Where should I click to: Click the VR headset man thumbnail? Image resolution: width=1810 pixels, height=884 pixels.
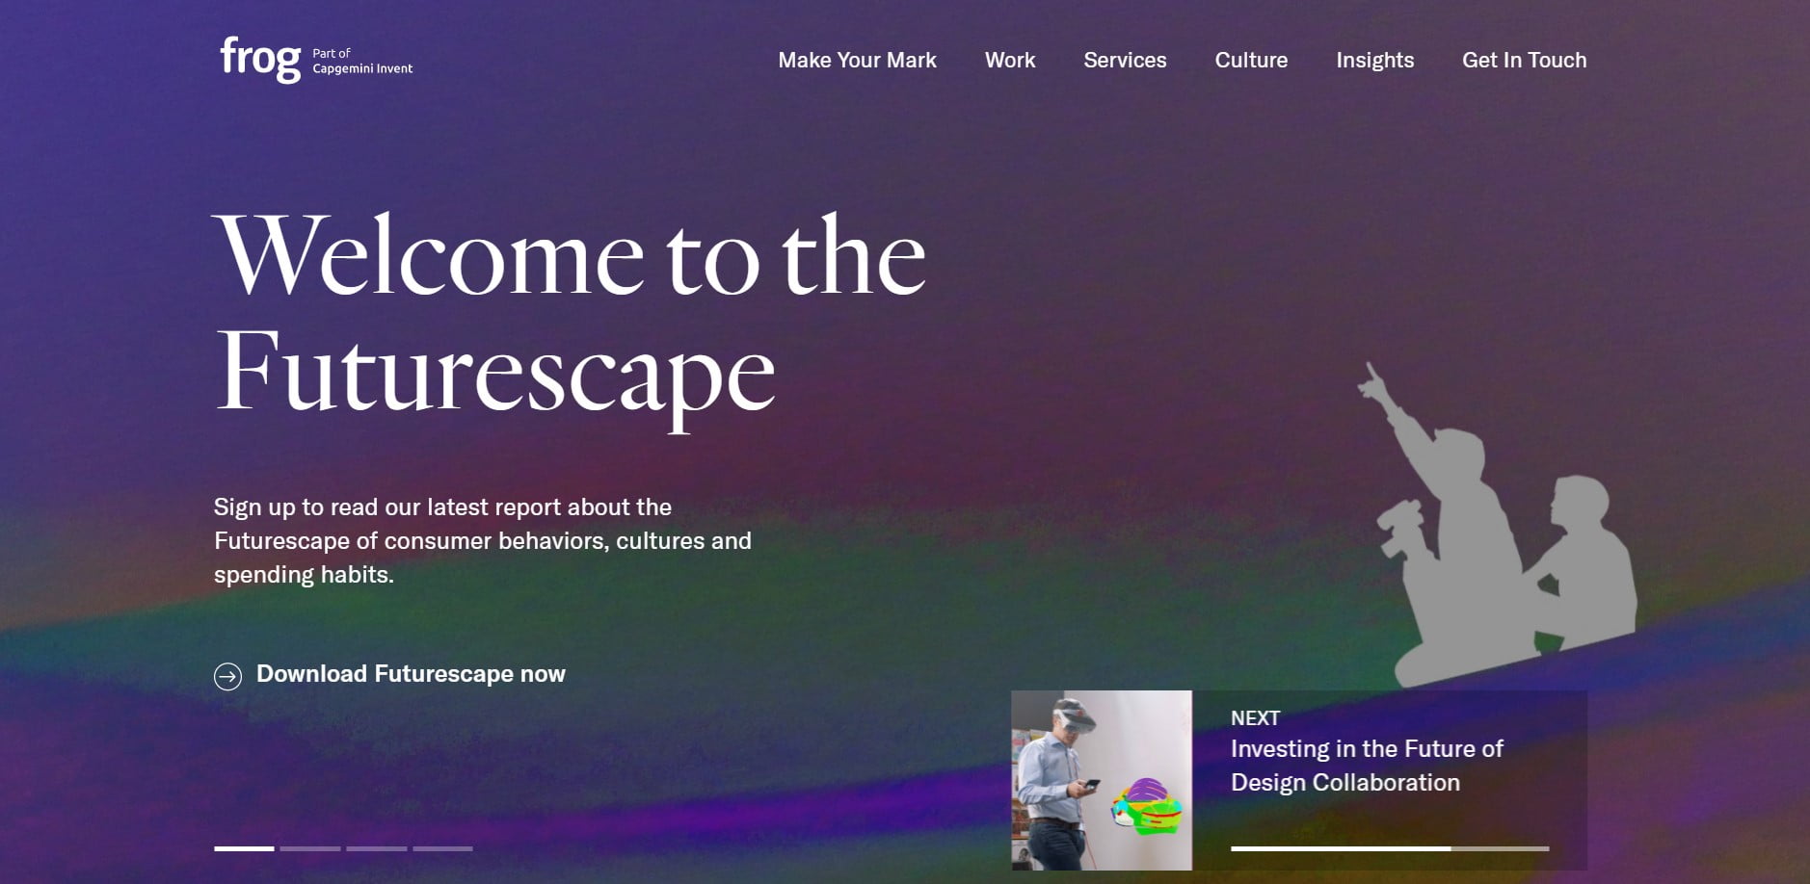pos(1102,780)
